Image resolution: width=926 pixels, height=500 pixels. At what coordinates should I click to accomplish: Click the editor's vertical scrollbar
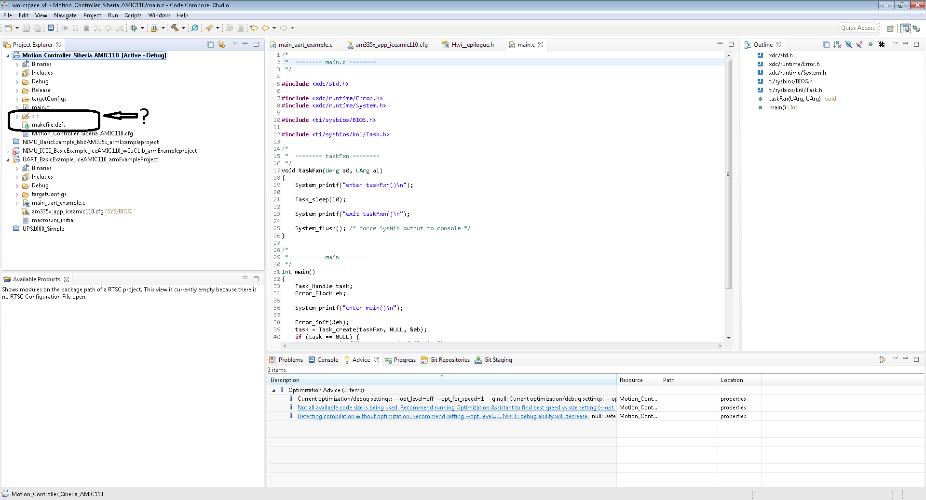[728, 174]
